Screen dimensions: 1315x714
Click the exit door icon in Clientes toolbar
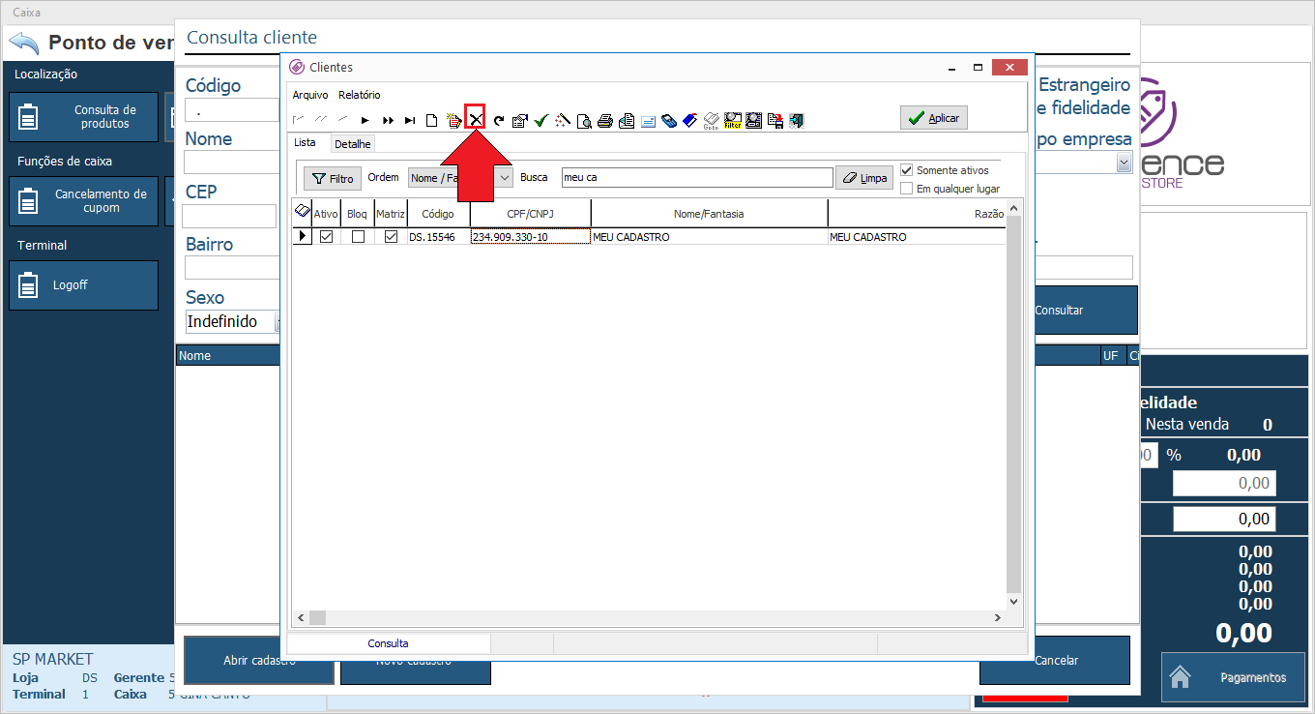797,121
